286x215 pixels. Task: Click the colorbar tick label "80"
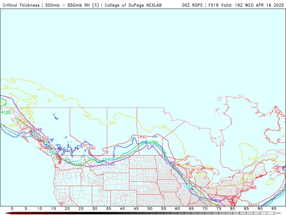click(232, 209)
